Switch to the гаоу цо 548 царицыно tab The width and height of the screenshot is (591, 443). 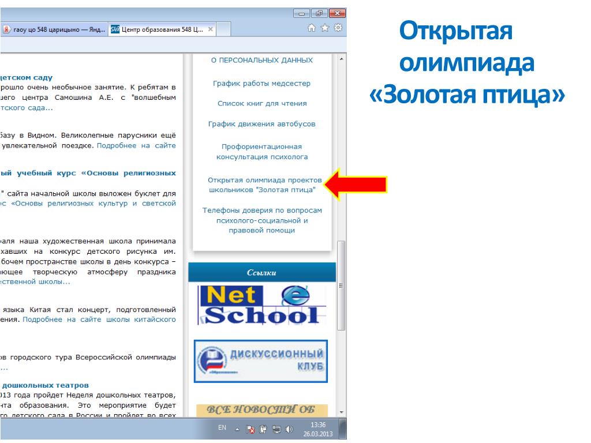pyautogui.click(x=54, y=29)
